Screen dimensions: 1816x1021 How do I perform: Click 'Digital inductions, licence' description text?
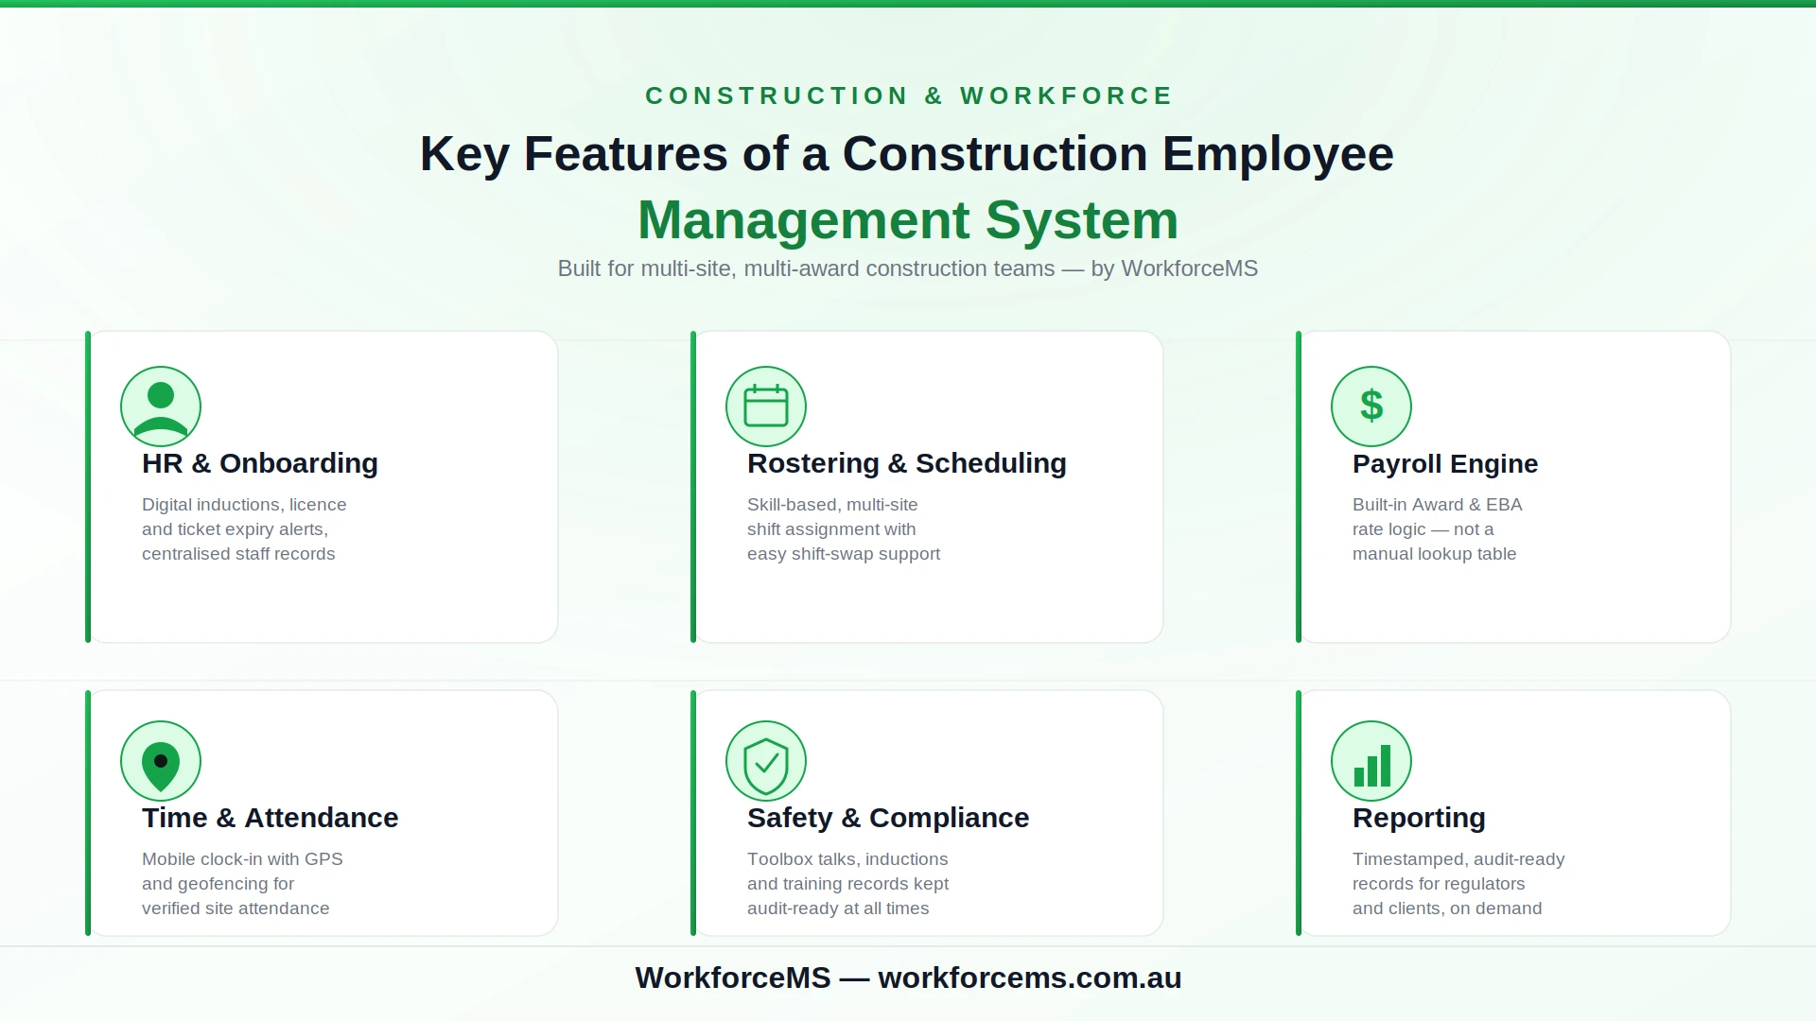click(x=244, y=505)
